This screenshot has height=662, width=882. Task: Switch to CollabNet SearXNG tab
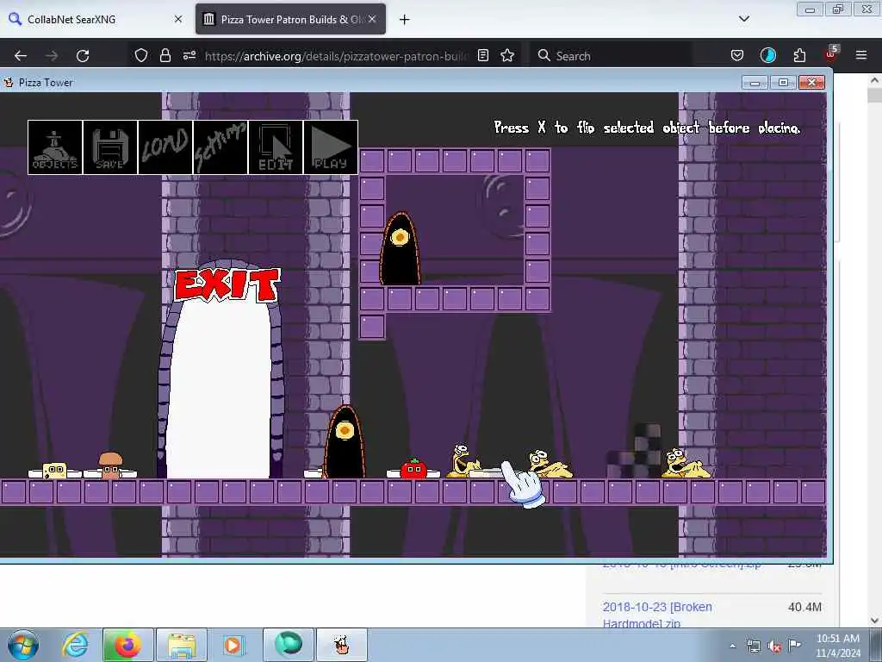[x=96, y=19]
